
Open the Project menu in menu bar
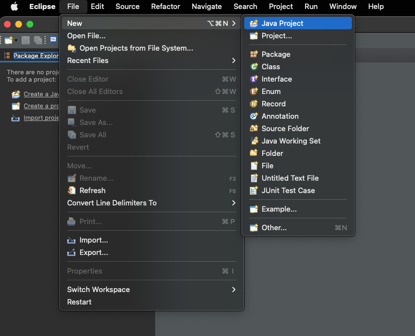pos(281,6)
